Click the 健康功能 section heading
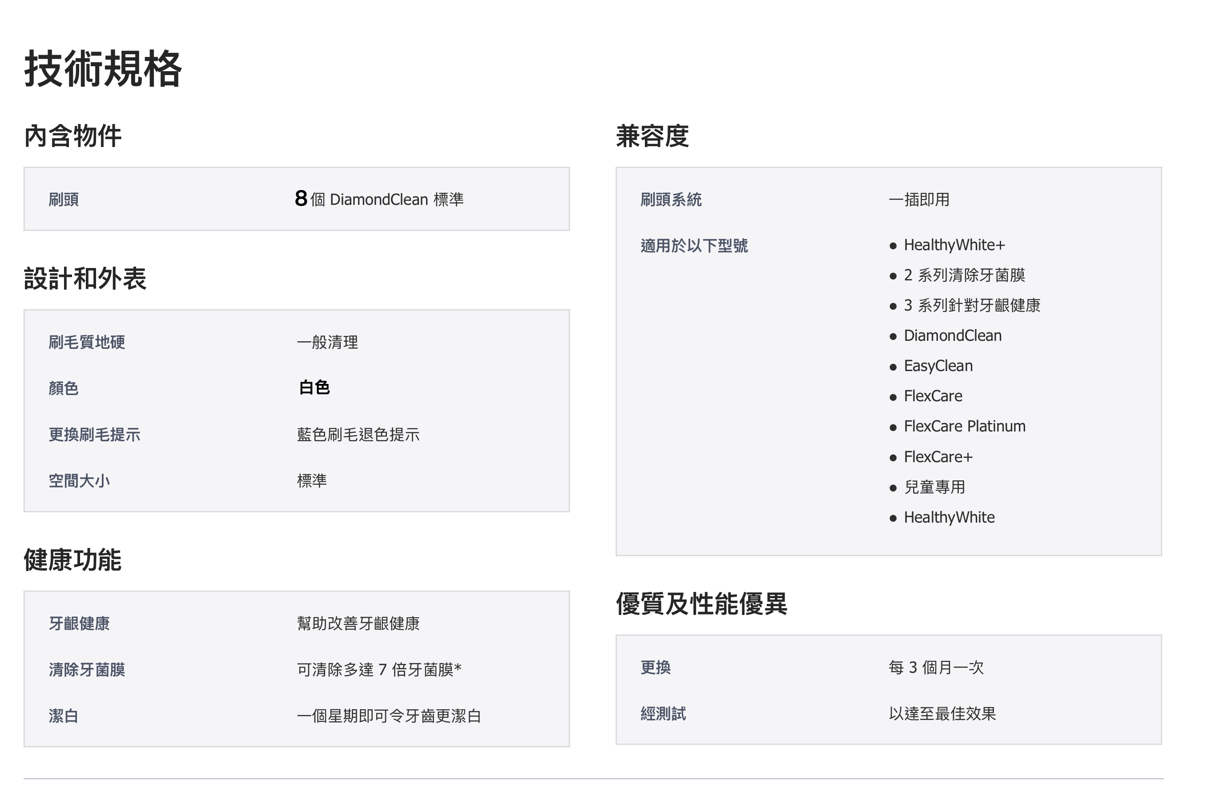Screen dimensions: 1223x807 click(x=73, y=560)
